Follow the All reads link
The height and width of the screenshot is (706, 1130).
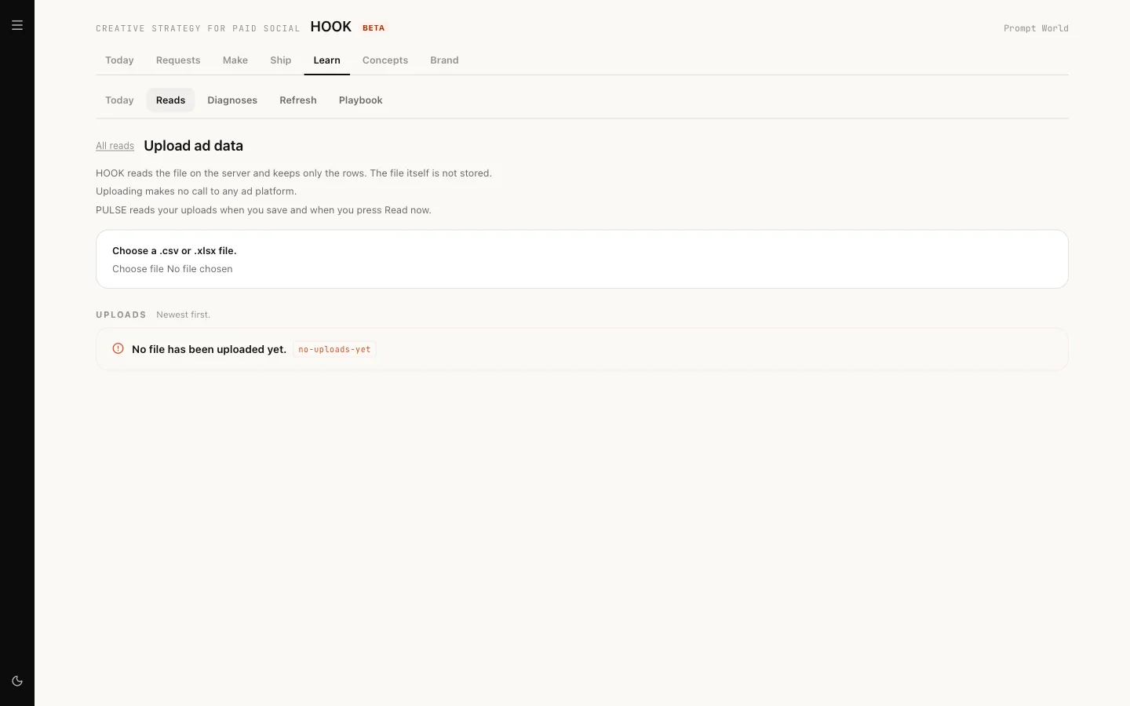tap(115, 146)
